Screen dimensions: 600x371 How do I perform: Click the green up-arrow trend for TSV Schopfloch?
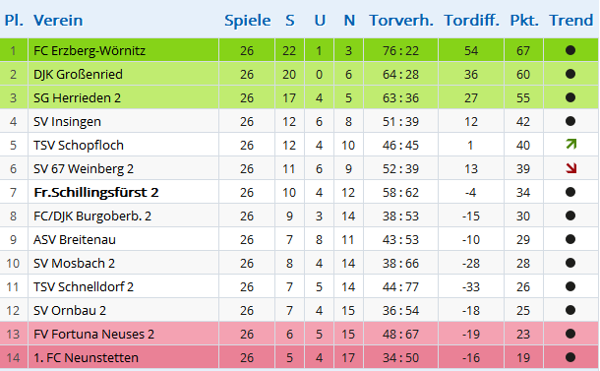pyautogui.click(x=570, y=145)
